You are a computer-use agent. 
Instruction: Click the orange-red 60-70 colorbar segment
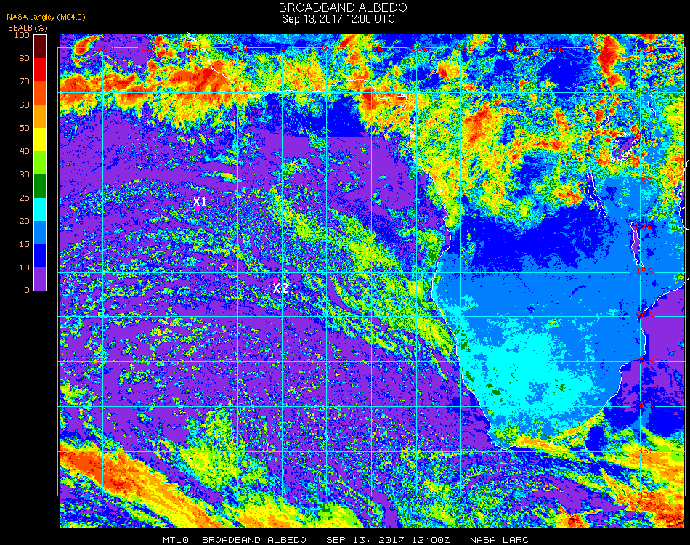pyautogui.click(x=40, y=93)
